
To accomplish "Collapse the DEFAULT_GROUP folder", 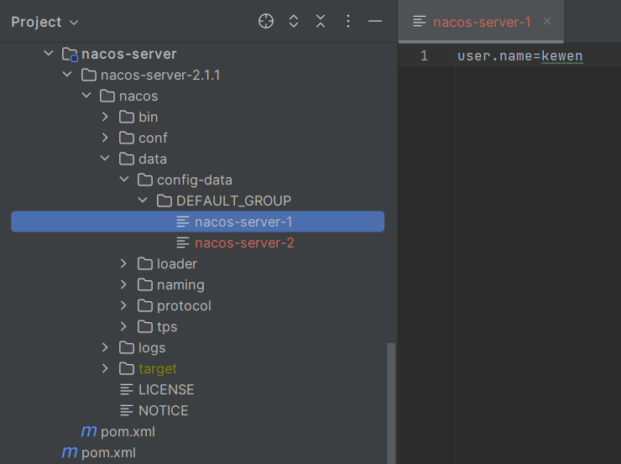I will coord(143,200).
